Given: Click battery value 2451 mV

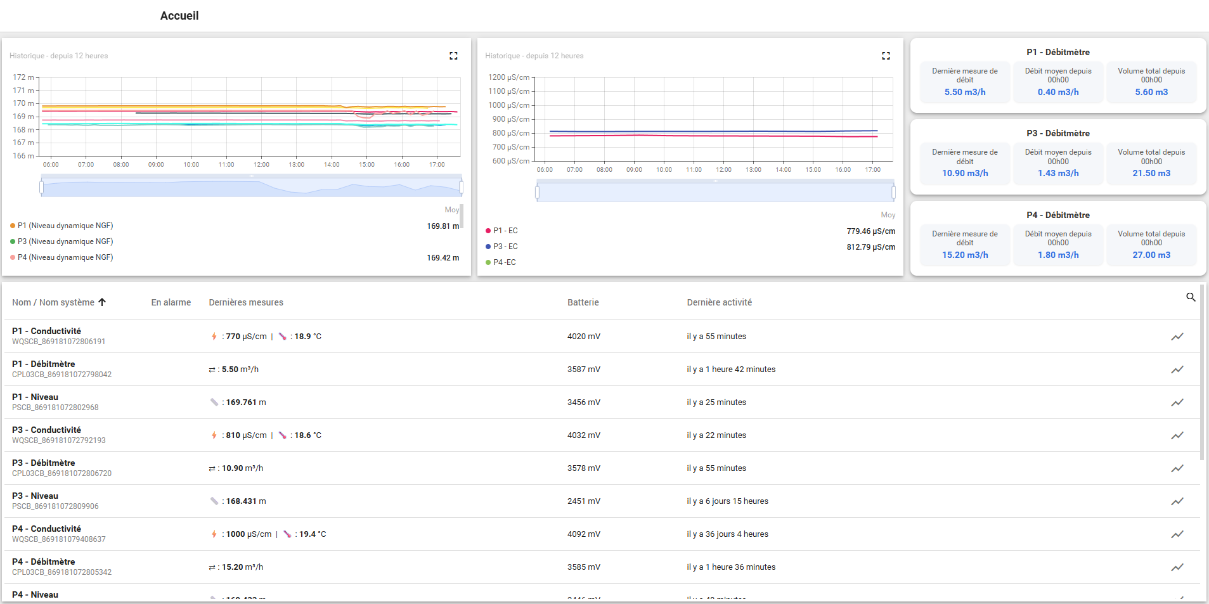Looking at the screenshot, I should click(584, 501).
